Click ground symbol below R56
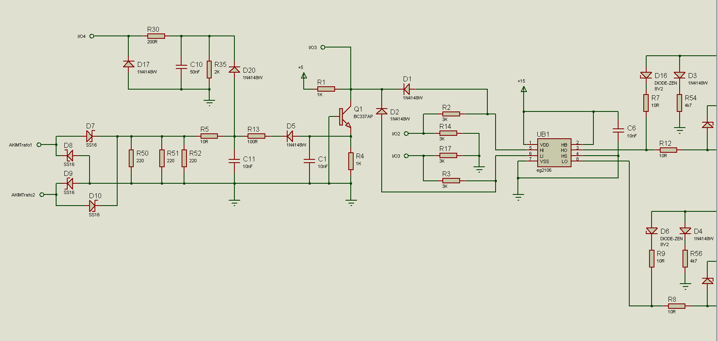Image resolution: width=718 pixels, height=341 pixels. point(685,286)
